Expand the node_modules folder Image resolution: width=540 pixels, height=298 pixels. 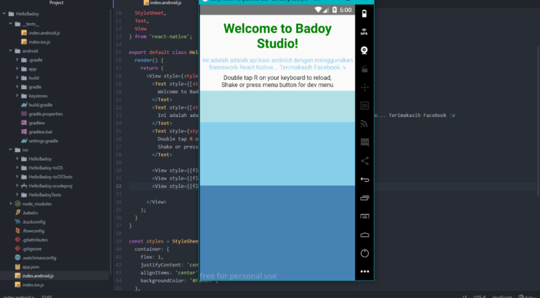pos(10,203)
